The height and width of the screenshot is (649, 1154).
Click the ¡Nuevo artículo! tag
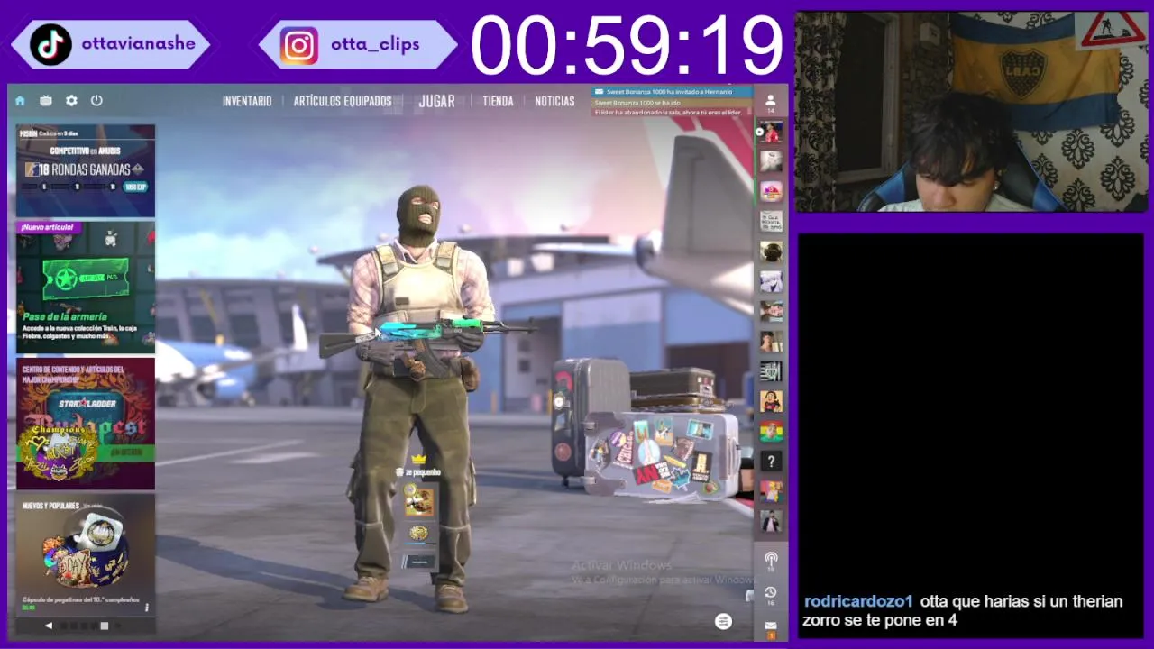(x=47, y=227)
